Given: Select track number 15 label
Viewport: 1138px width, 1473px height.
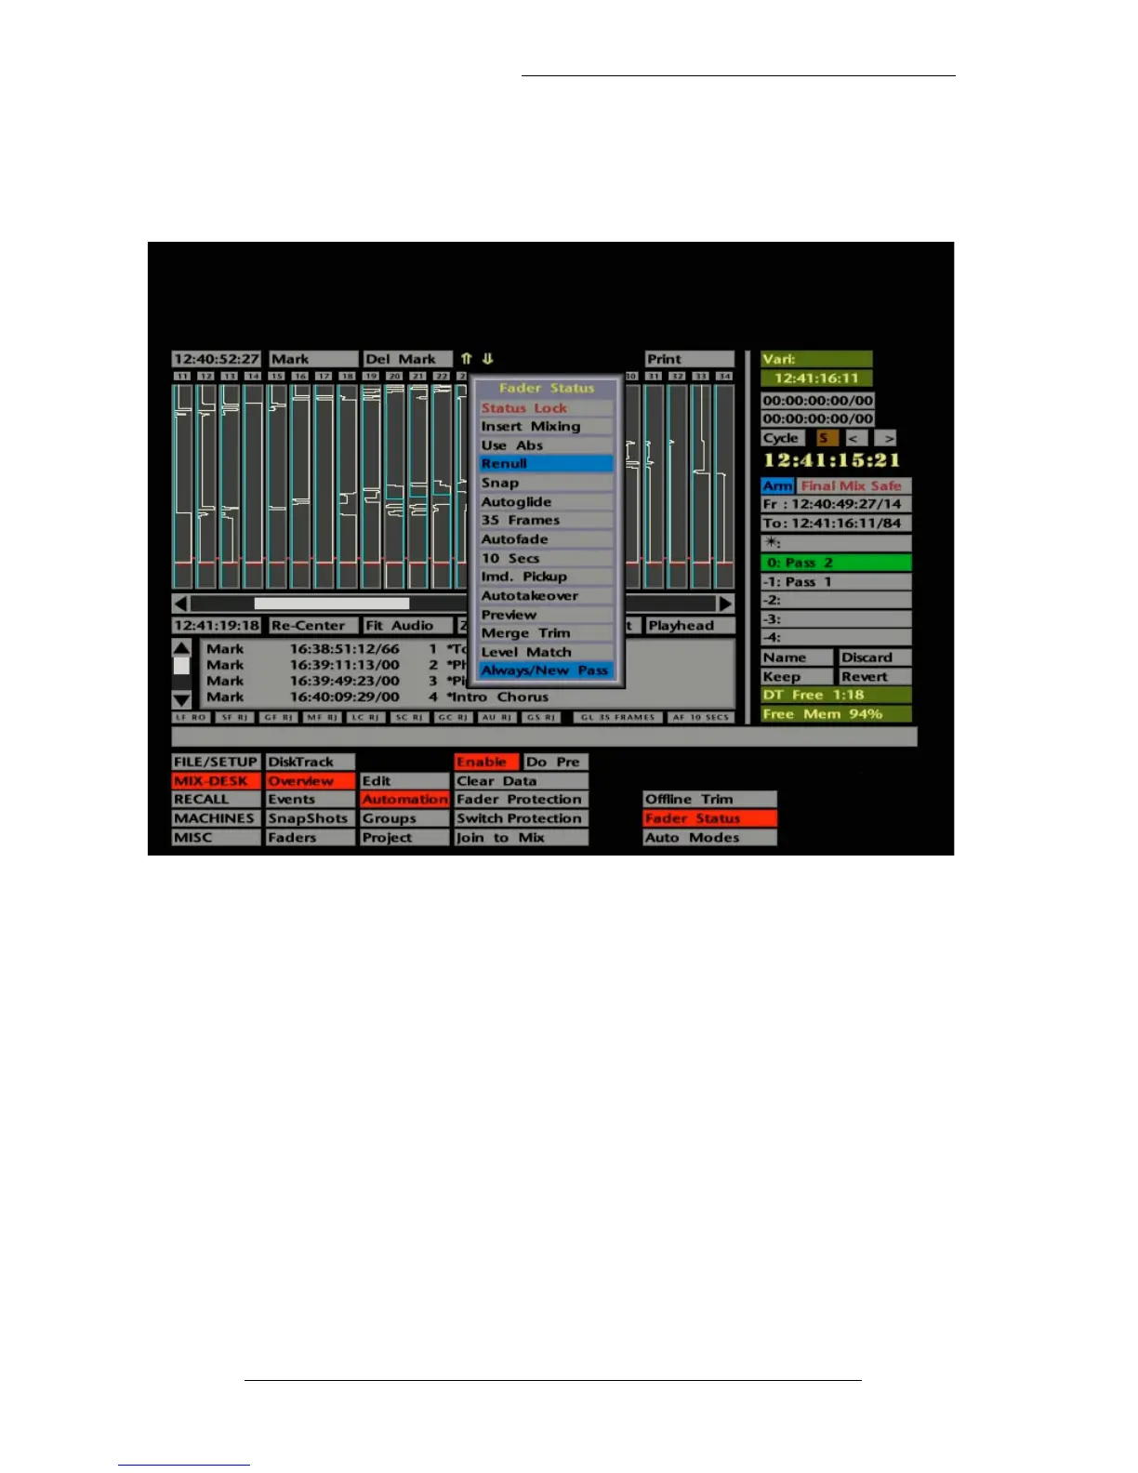Looking at the screenshot, I should pos(276,376).
